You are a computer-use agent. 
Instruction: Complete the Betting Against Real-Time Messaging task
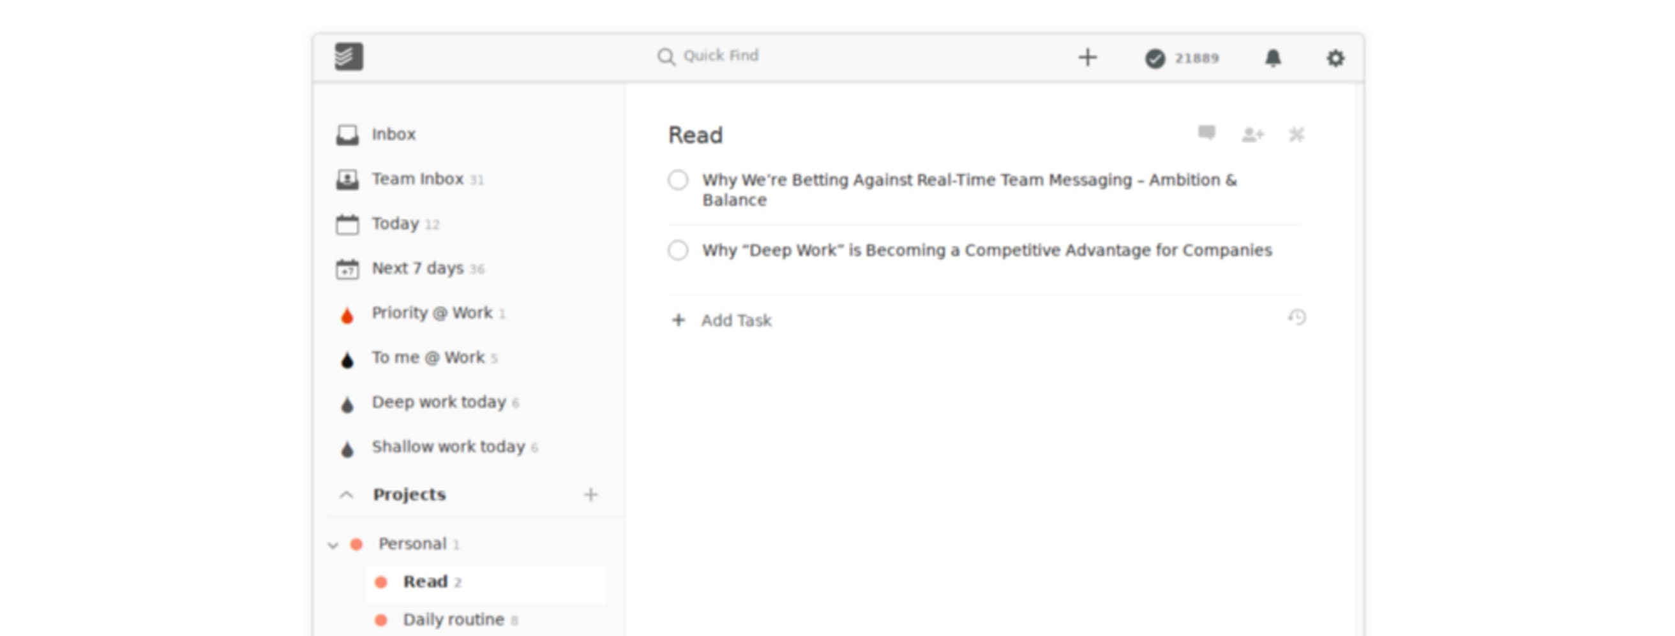(677, 180)
